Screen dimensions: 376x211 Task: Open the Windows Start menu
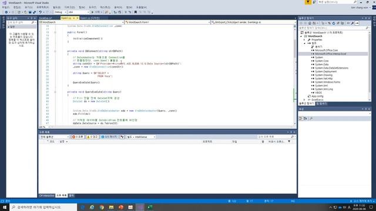pos(5,207)
